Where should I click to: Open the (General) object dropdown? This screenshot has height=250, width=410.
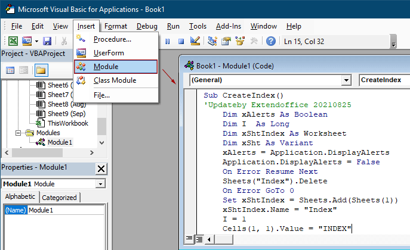(x=346, y=80)
